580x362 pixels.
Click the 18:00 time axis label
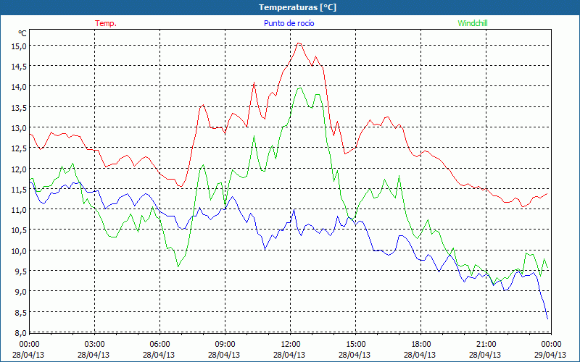pyautogui.click(x=421, y=345)
